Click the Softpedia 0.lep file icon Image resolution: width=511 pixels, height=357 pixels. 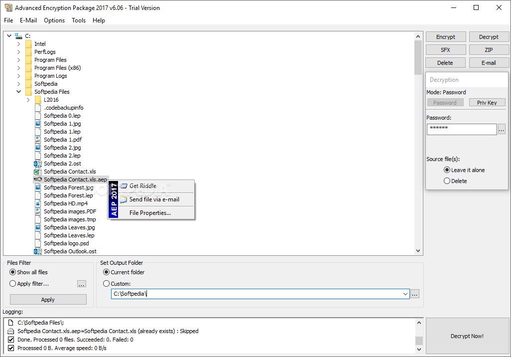38,116
